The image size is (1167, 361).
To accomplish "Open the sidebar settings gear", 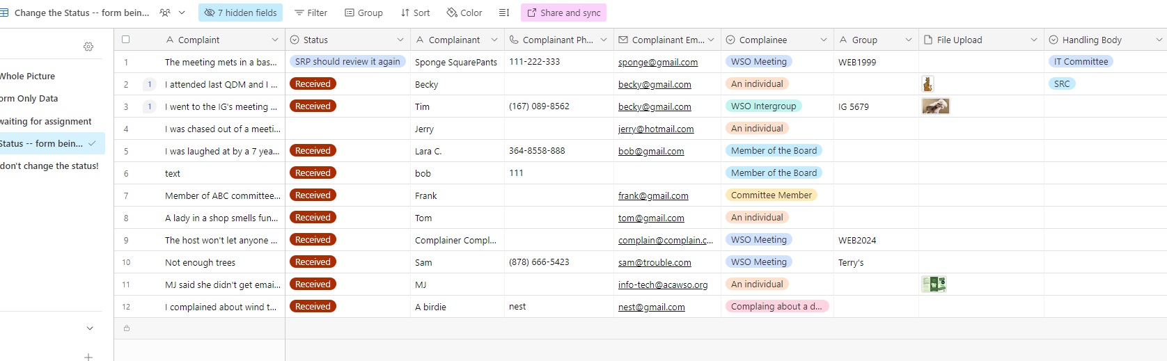I will (88, 47).
